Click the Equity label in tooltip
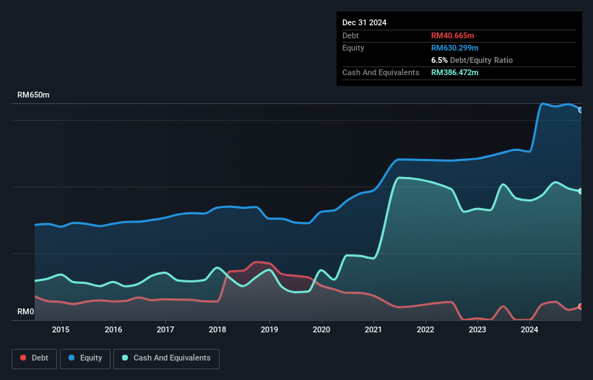This screenshot has width=593, height=380. click(x=353, y=48)
